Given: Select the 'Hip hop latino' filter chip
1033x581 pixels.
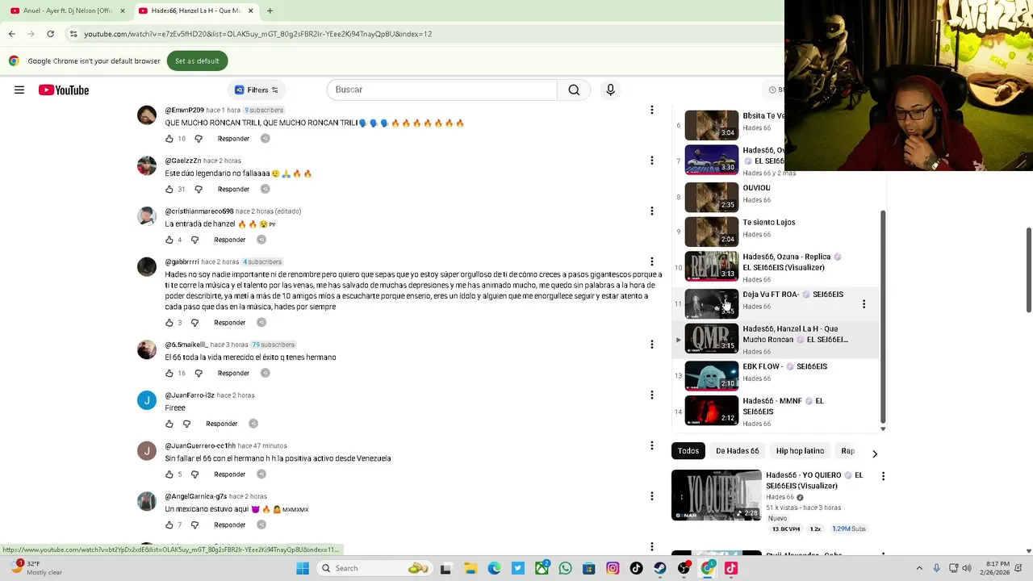Looking at the screenshot, I should tap(800, 451).
